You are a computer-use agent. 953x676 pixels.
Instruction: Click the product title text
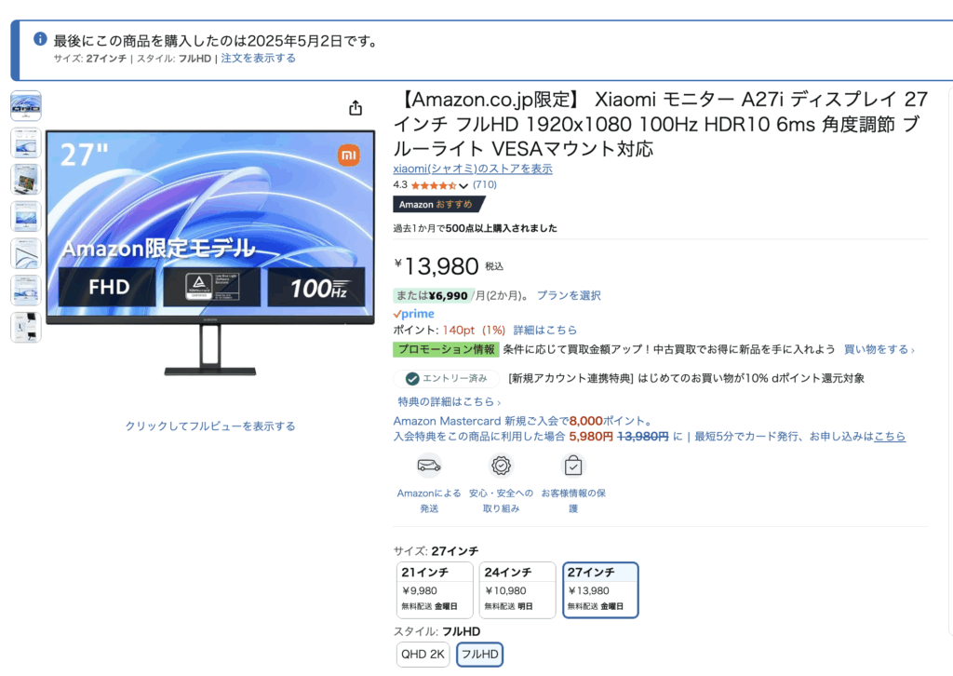[661, 124]
